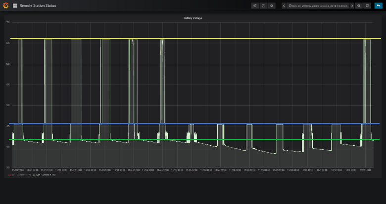Open dashboard settings via the gear icon
The width and height of the screenshot is (386, 204).
(x=272, y=5)
